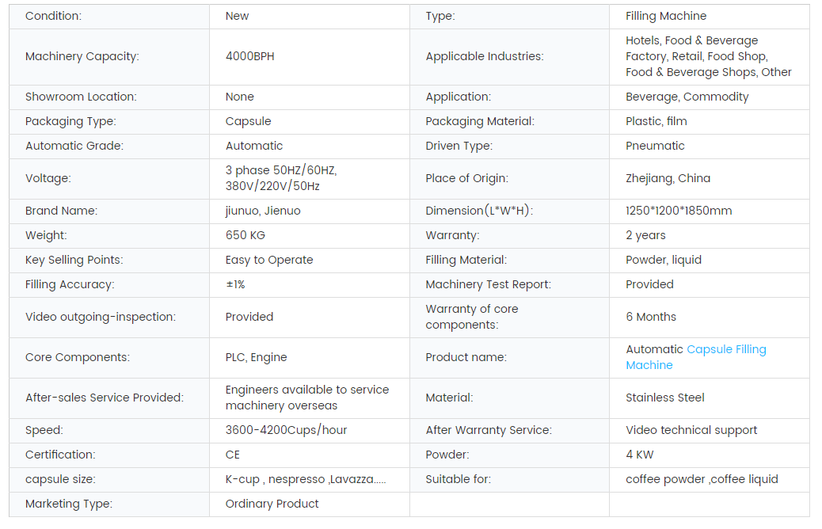Click the 1250*1200*1850mm dimension value
The image size is (822, 529).
pyautogui.click(x=679, y=211)
